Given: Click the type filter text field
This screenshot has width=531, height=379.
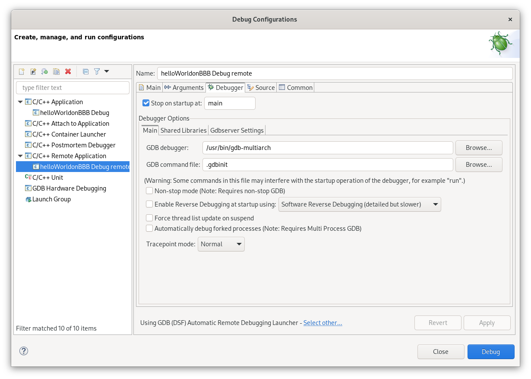Looking at the screenshot, I should (73, 87).
